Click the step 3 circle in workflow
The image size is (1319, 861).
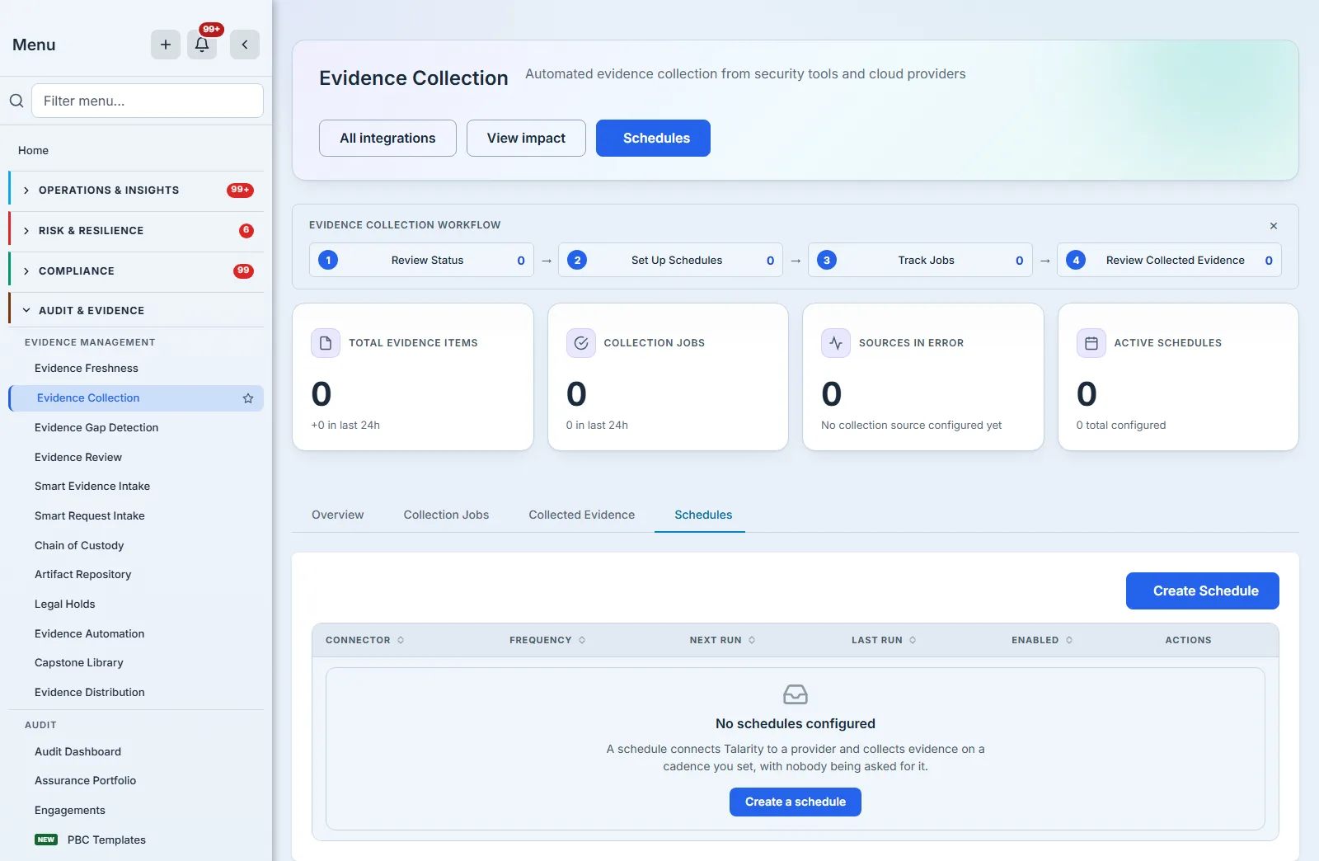tap(827, 260)
